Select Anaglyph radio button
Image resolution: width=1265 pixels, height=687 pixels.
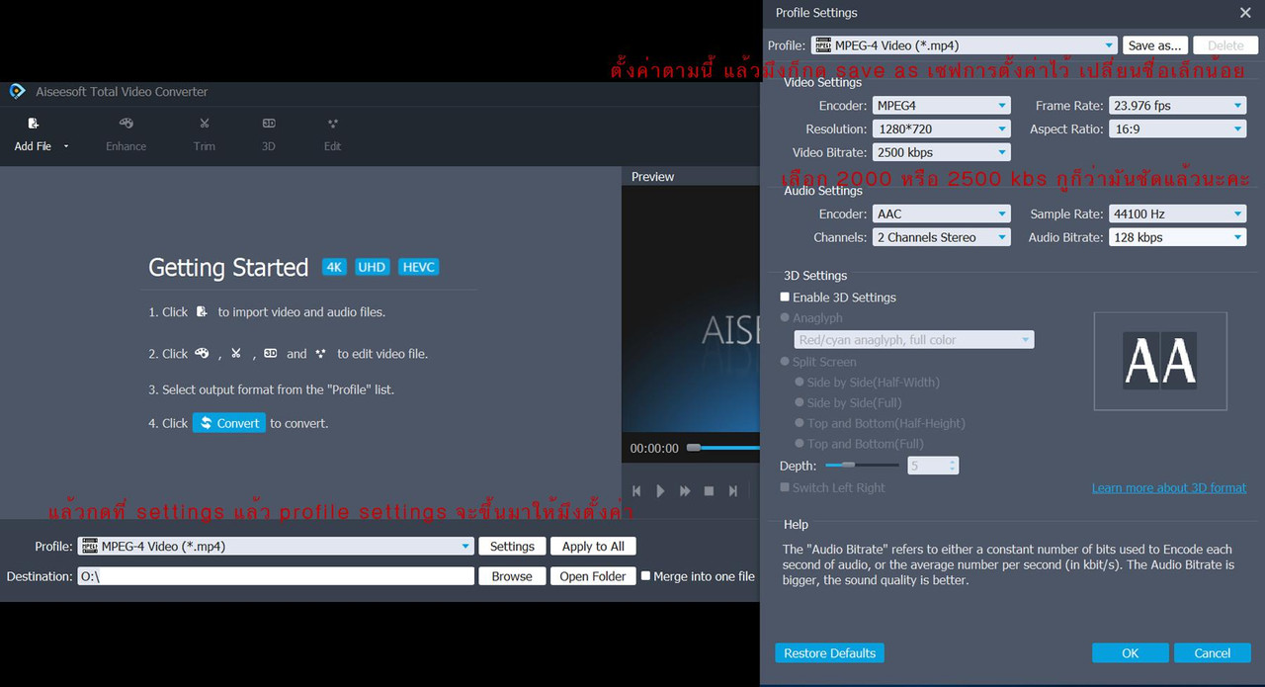point(785,318)
